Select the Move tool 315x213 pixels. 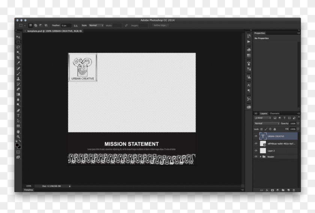point(18,37)
